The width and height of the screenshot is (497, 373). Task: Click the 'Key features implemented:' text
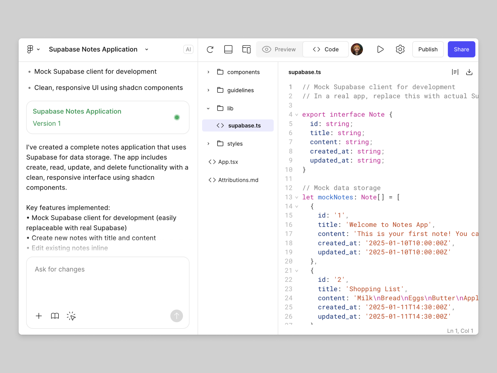[68, 208]
